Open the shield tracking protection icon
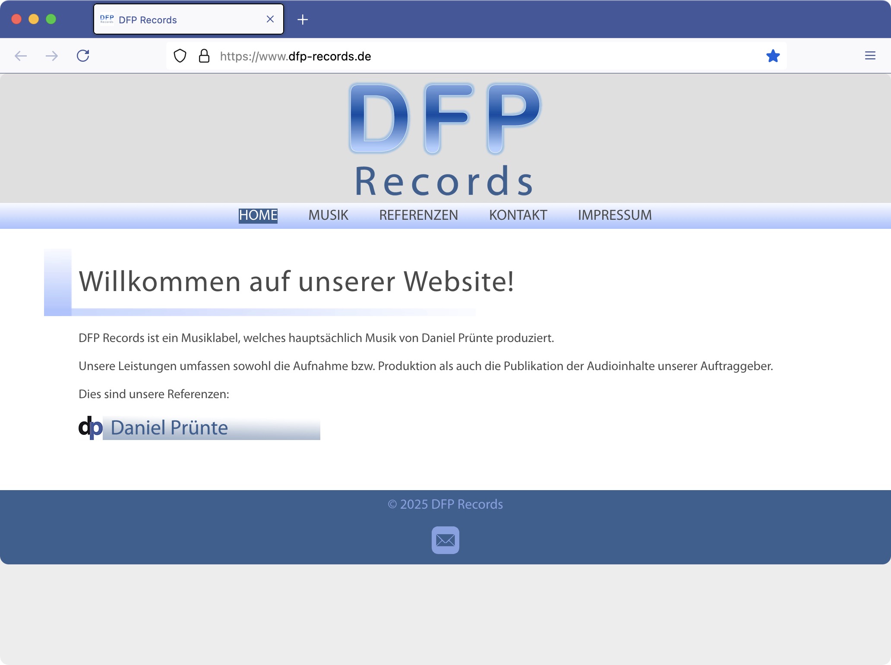The height and width of the screenshot is (665, 891). click(180, 56)
